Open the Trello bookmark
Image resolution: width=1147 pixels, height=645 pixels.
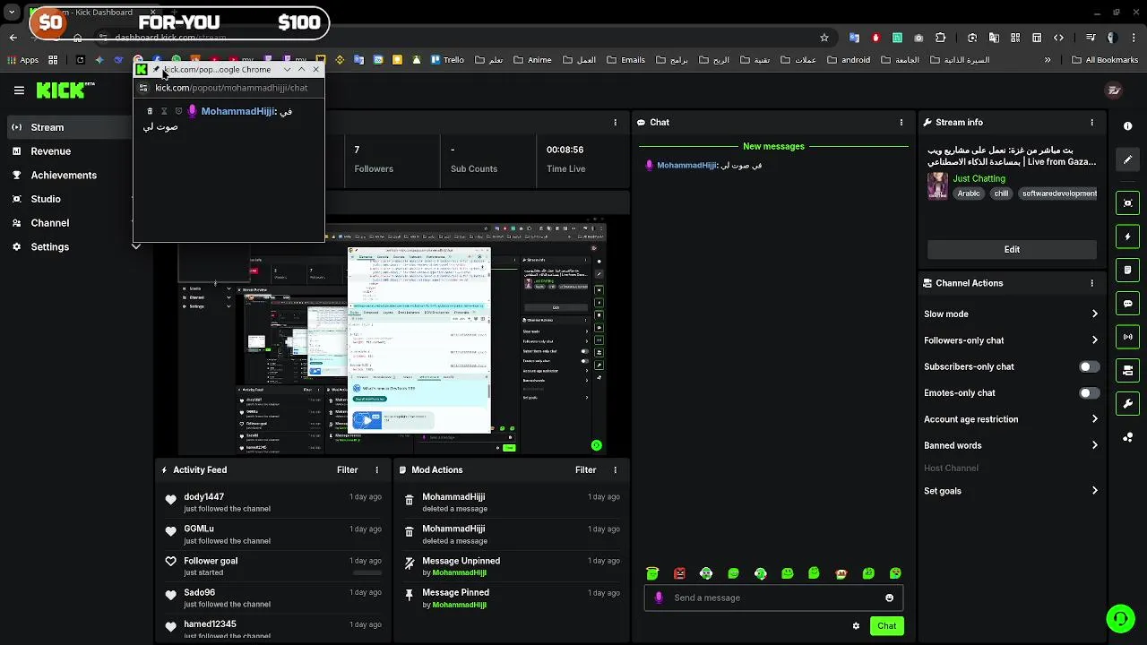(446, 60)
